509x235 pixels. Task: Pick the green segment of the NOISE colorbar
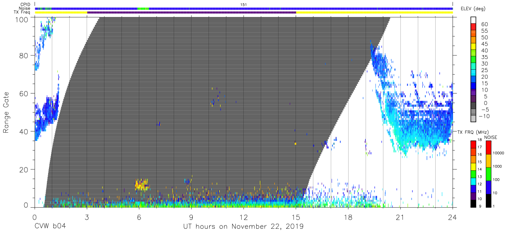point(488,174)
